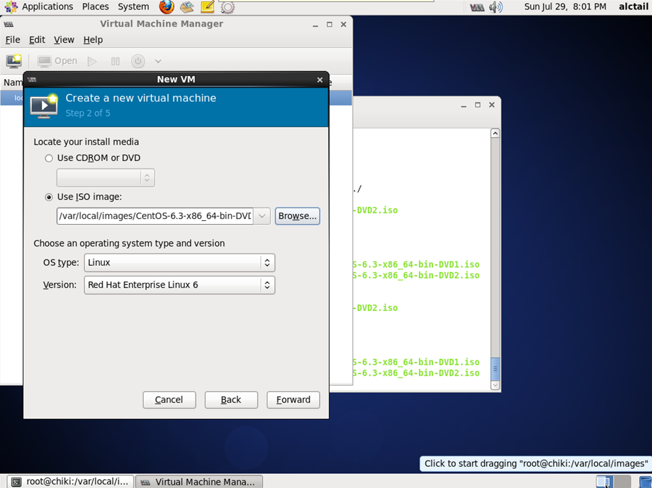Expand the shutdown options arrow in toolbar
This screenshot has width=652, height=488.
pos(158,61)
